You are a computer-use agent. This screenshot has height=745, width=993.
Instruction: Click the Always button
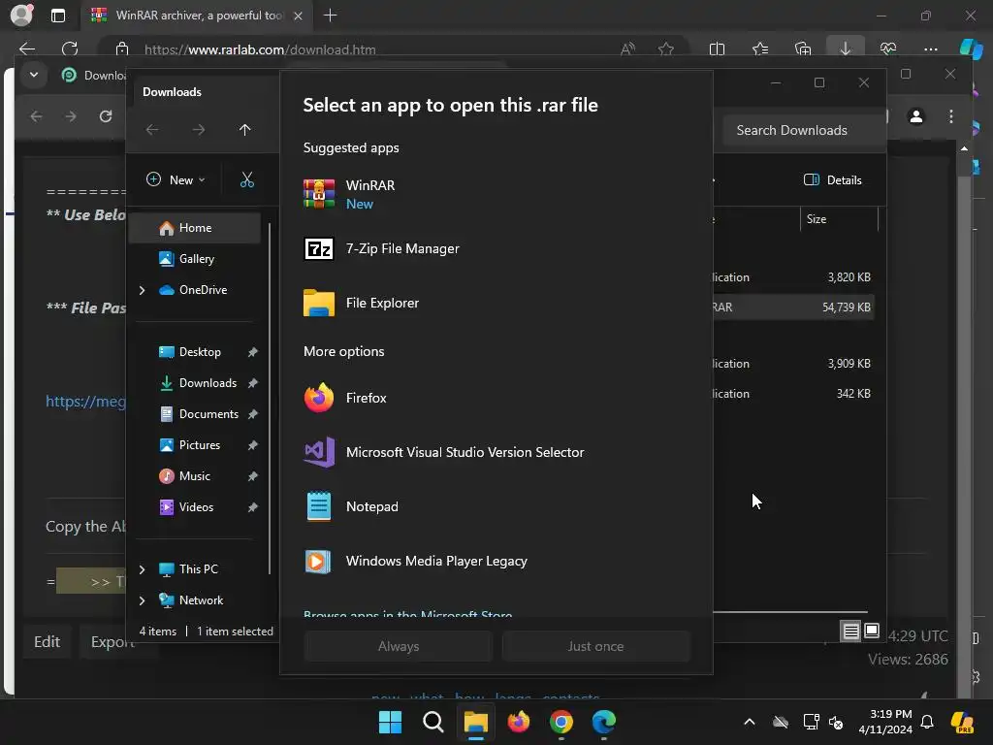click(398, 646)
